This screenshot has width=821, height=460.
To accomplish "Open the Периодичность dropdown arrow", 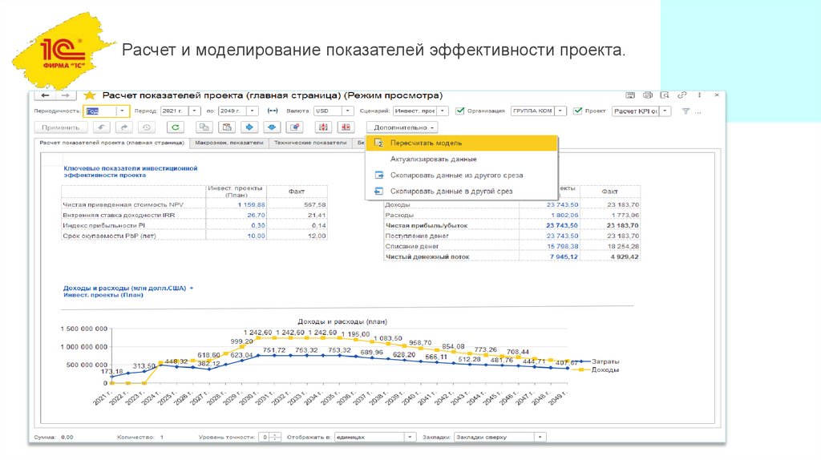I will click(122, 111).
